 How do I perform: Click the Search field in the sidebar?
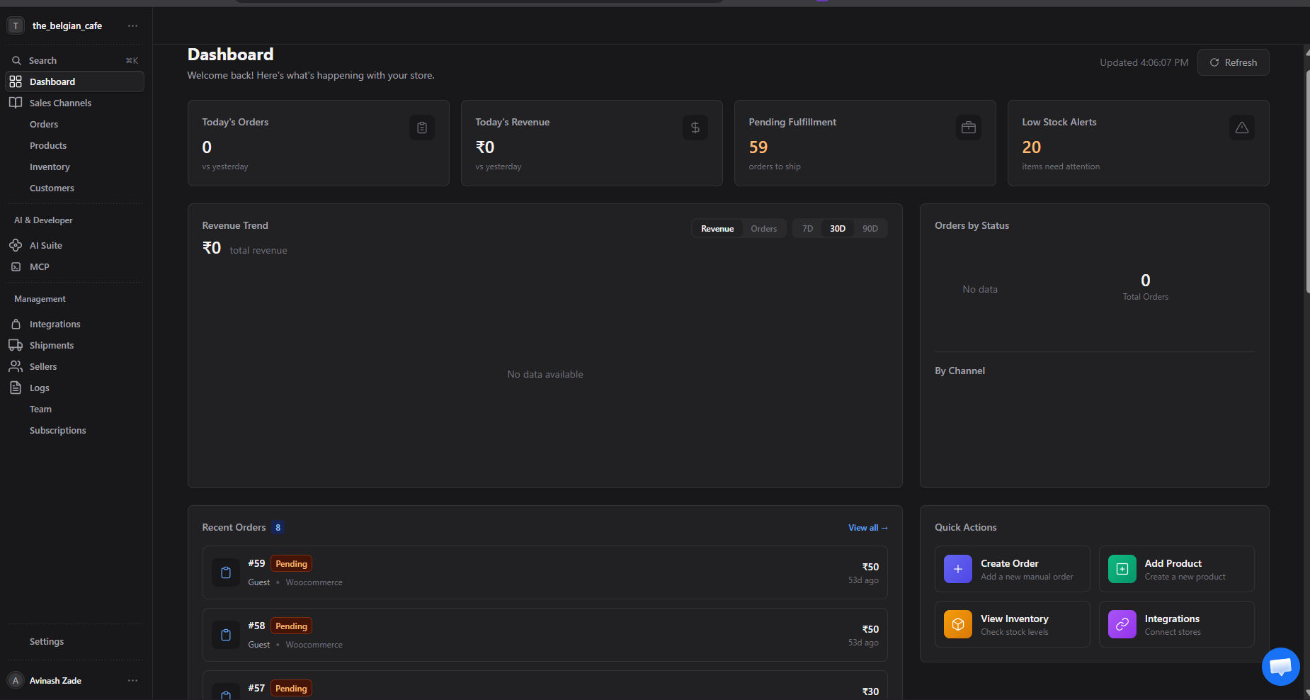tap(71, 60)
